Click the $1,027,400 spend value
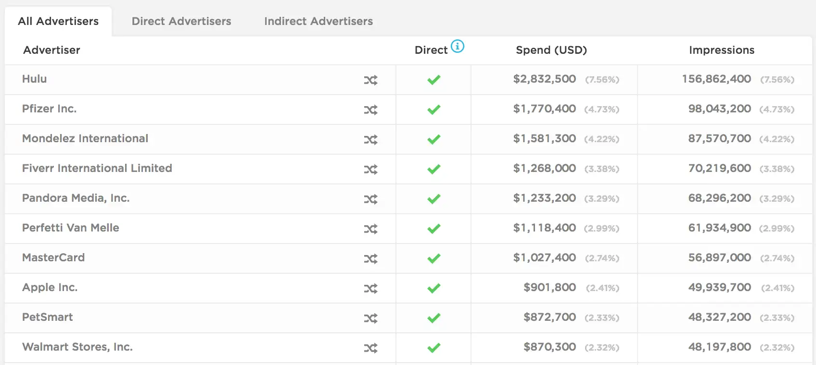 pos(545,257)
